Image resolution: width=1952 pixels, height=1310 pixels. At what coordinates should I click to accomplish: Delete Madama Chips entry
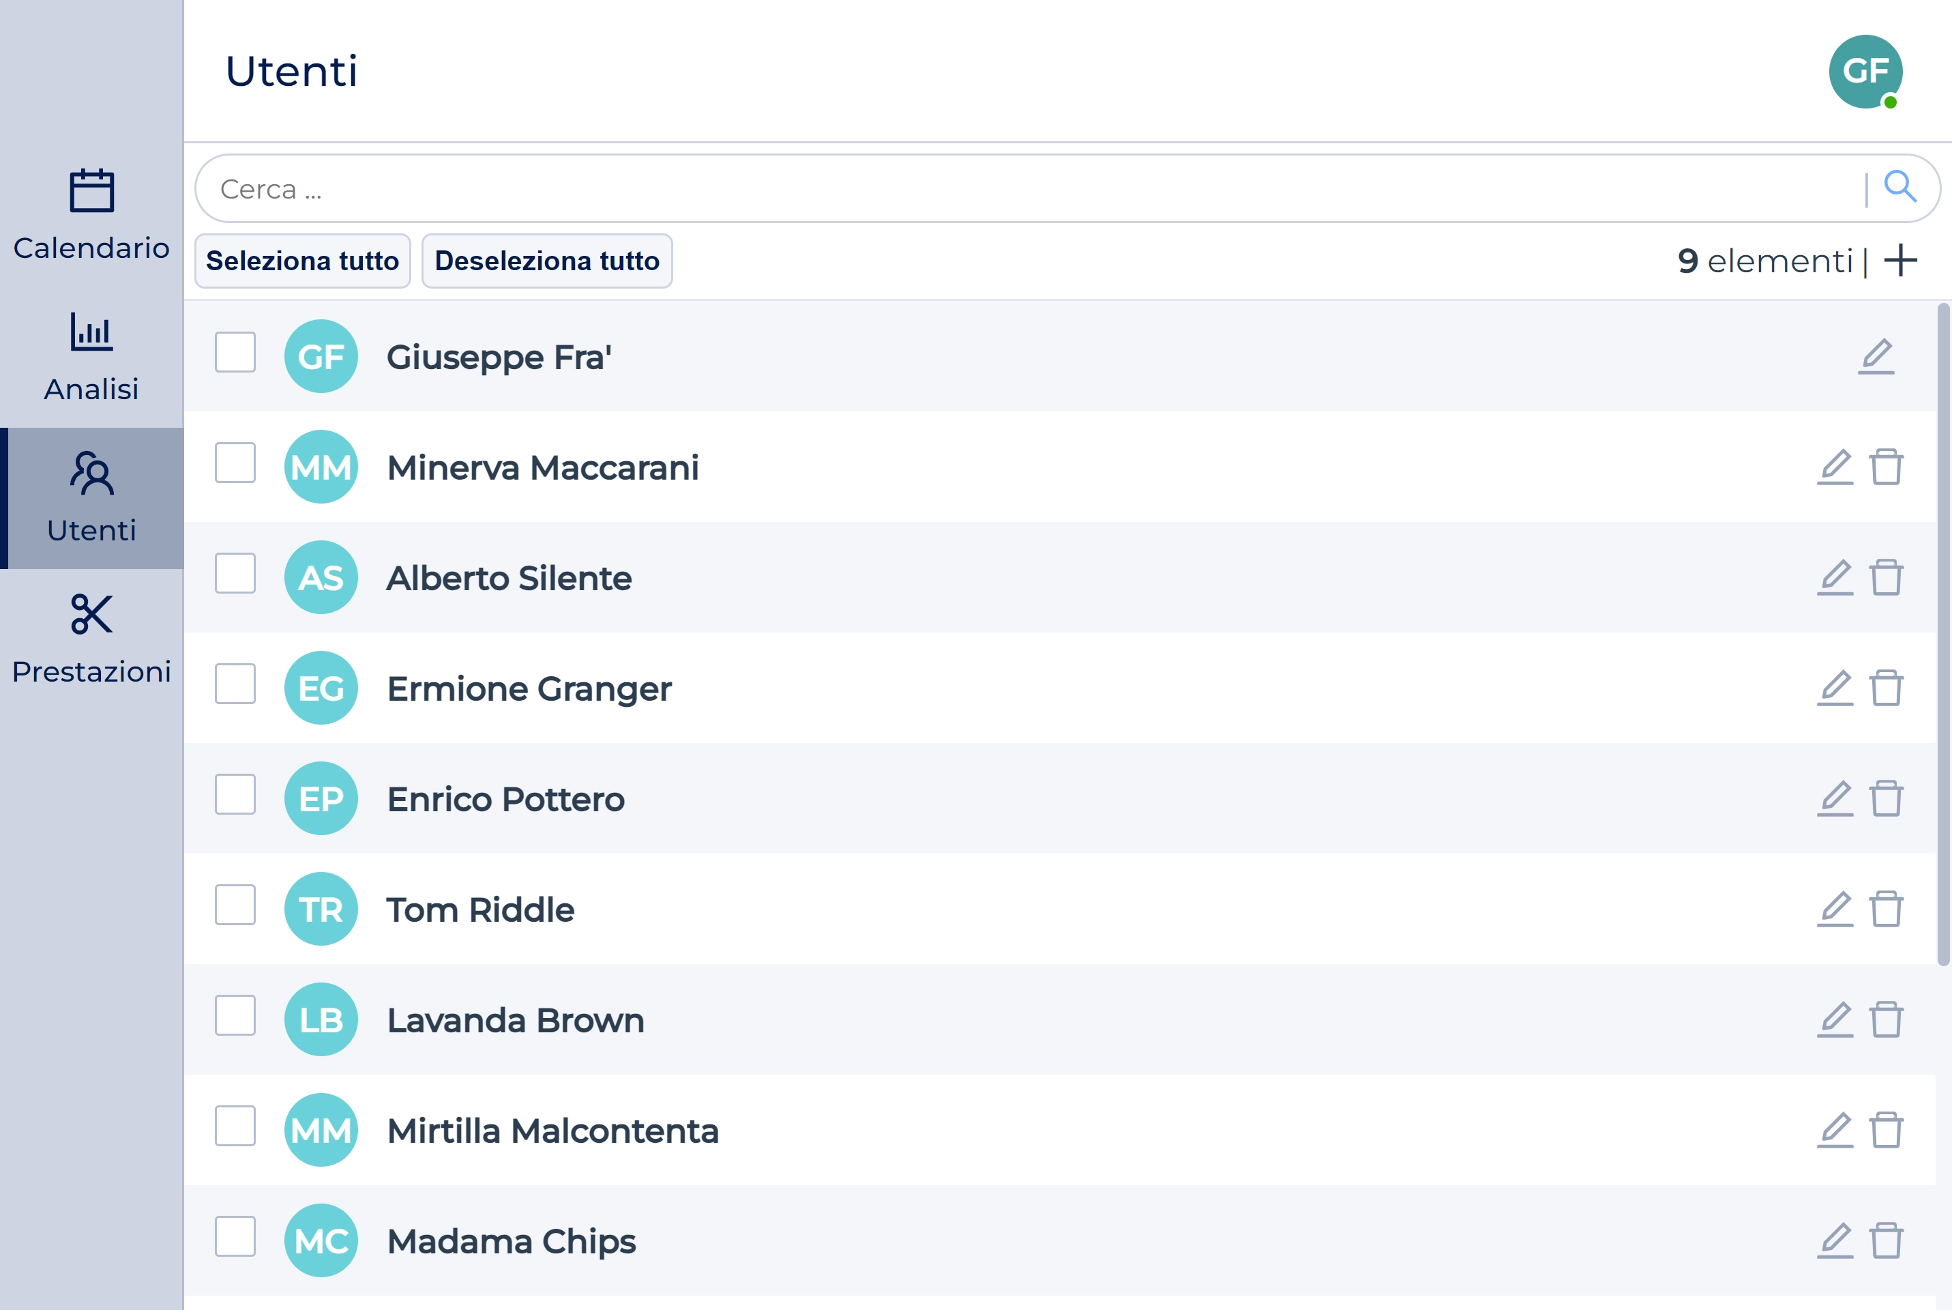[1886, 1240]
